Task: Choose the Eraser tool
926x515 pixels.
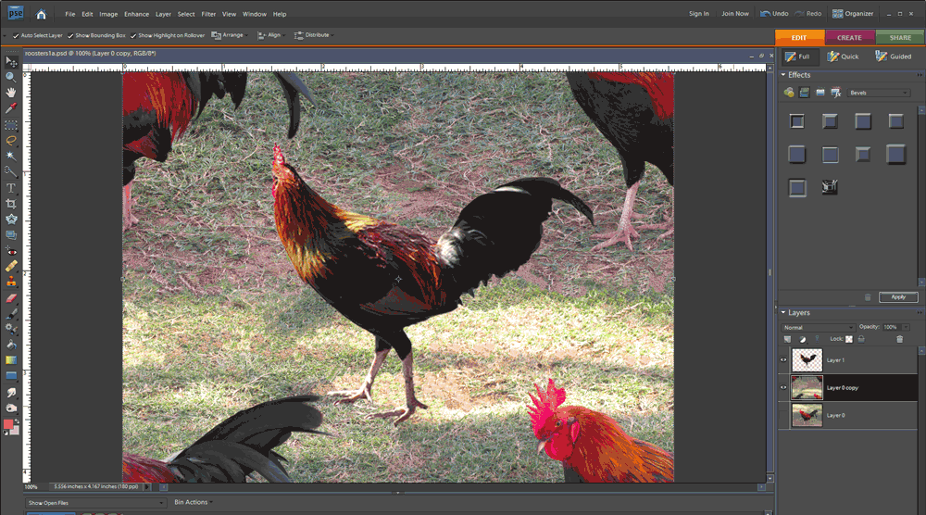Action: (x=11, y=298)
